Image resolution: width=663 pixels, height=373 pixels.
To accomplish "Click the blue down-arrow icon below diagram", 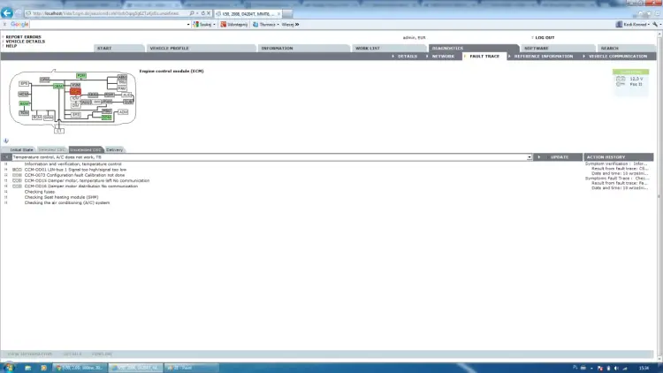I will pyautogui.click(x=6, y=141).
